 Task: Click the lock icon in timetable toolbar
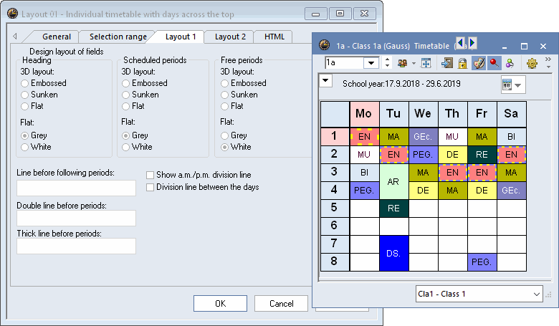(x=462, y=63)
